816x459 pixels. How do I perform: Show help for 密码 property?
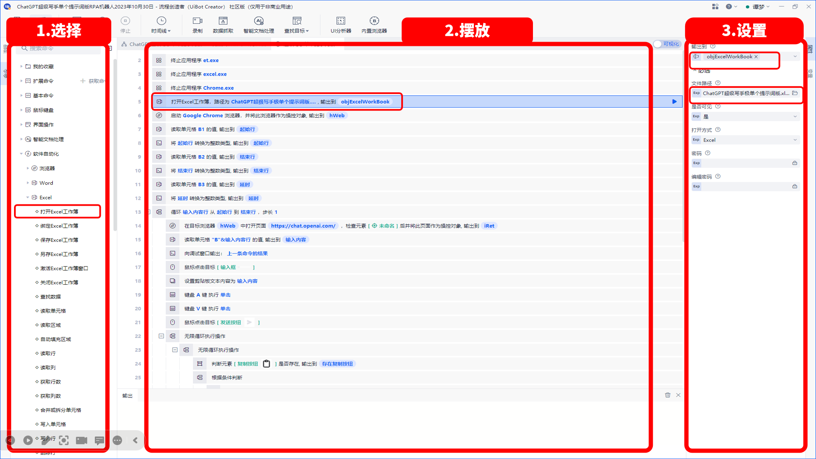tap(708, 153)
